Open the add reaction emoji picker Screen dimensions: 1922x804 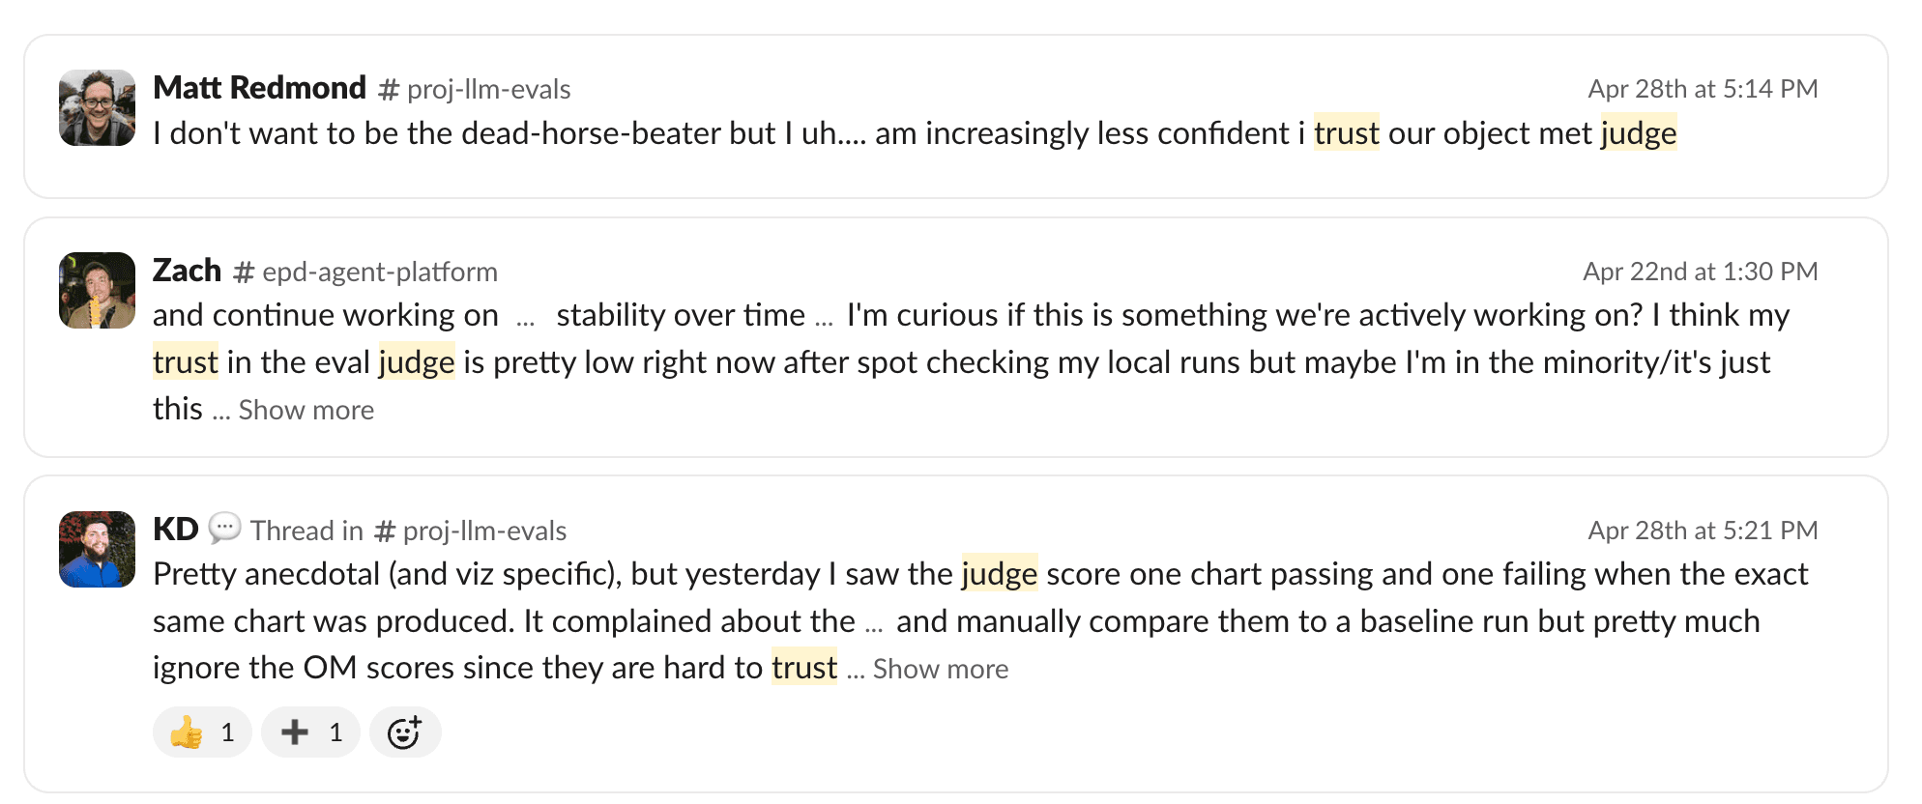point(405,732)
